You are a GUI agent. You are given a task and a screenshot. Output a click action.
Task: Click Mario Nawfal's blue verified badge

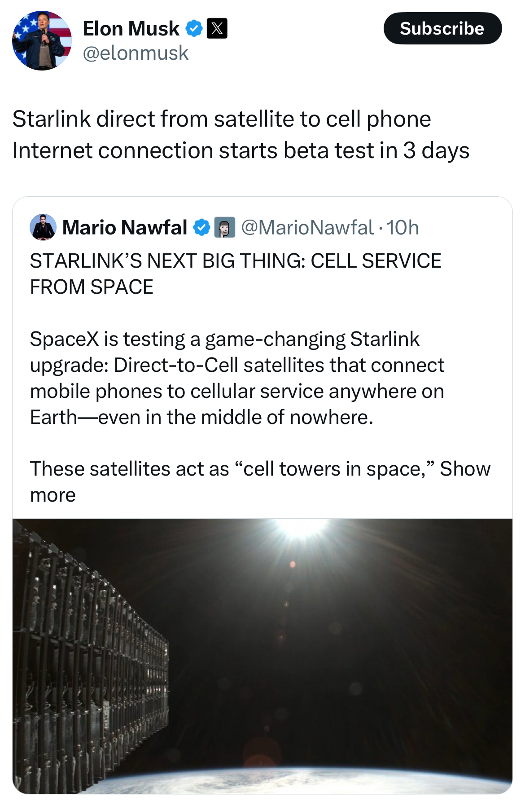click(201, 228)
